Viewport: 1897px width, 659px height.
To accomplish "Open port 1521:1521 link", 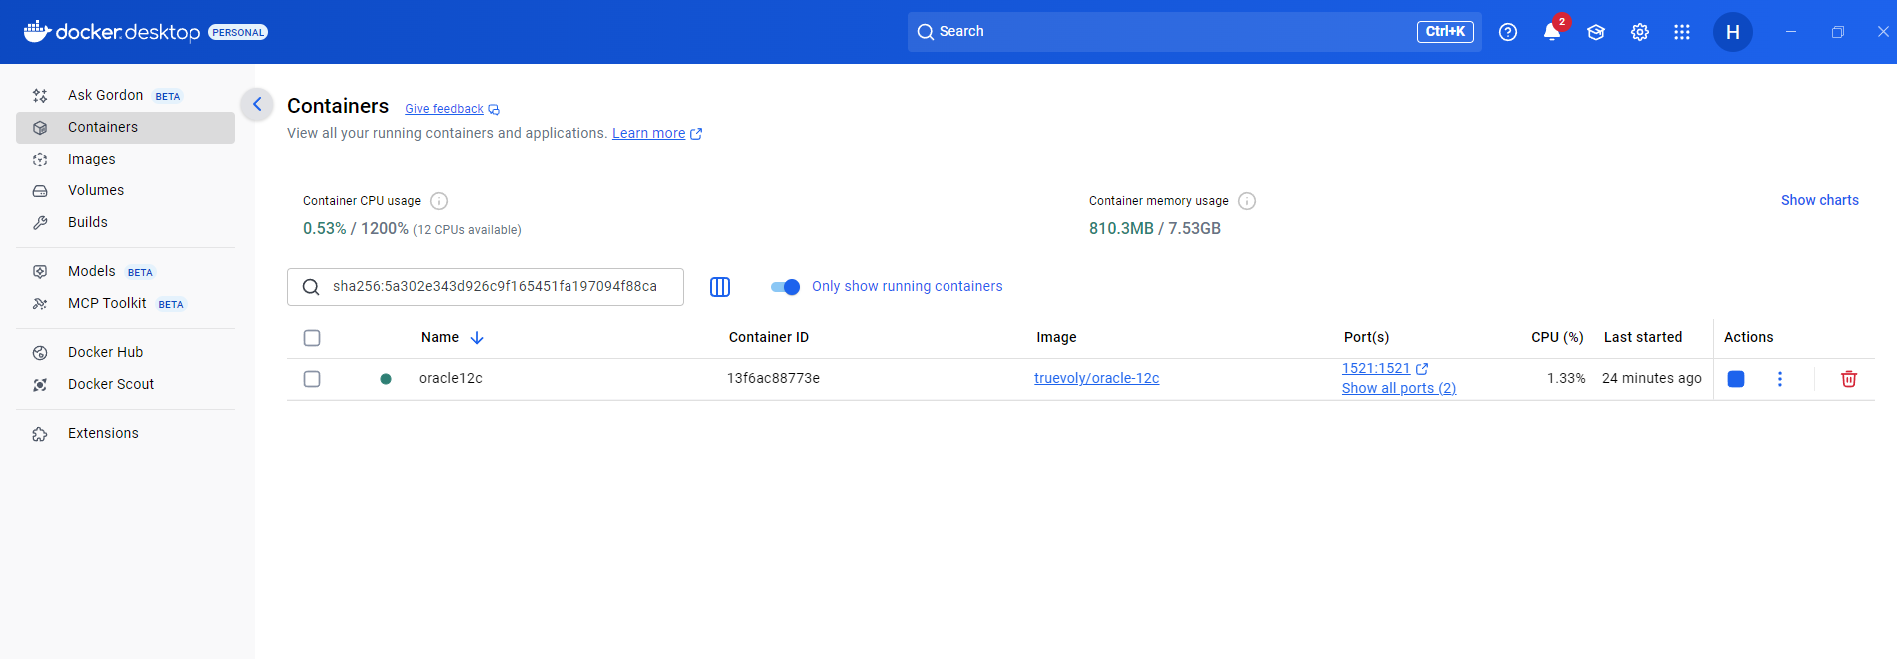I will click(1376, 368).
